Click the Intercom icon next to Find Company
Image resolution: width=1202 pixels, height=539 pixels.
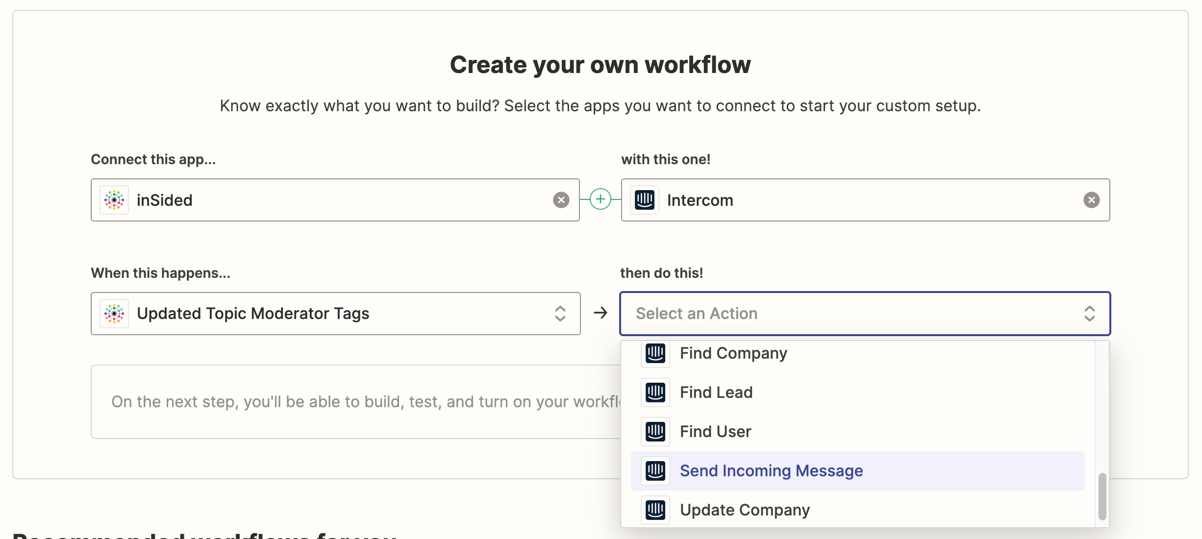coord(655,353)
